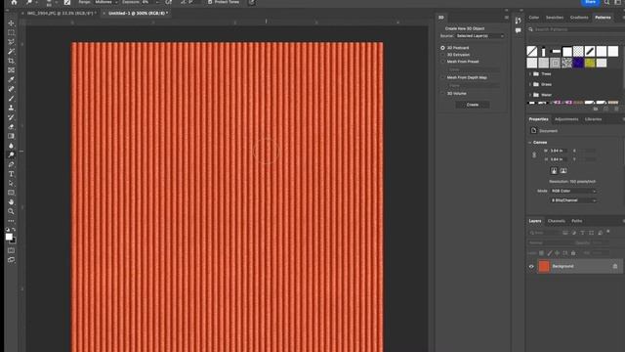The height and width of the screenshot is (352, 625).
Task: Open the 8 Bits/Channel dropdown
Action: click(573, 200)
